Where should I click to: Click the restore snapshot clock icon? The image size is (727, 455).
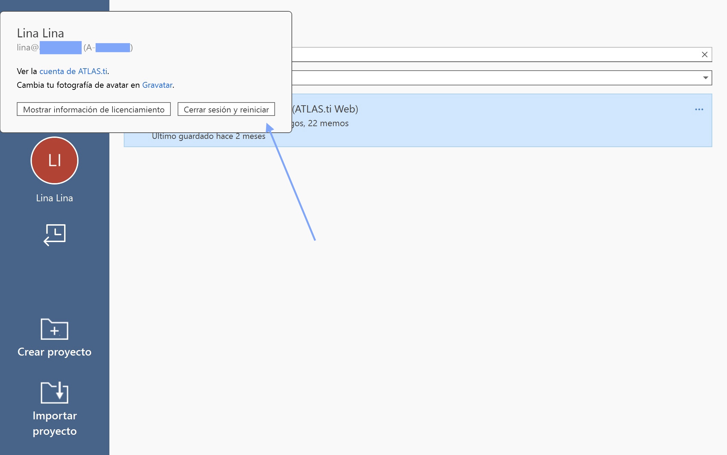[x=55, y=235]
